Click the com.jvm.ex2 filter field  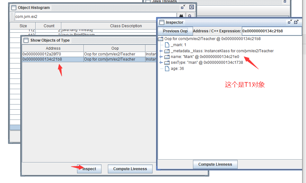tap(96, 17)
